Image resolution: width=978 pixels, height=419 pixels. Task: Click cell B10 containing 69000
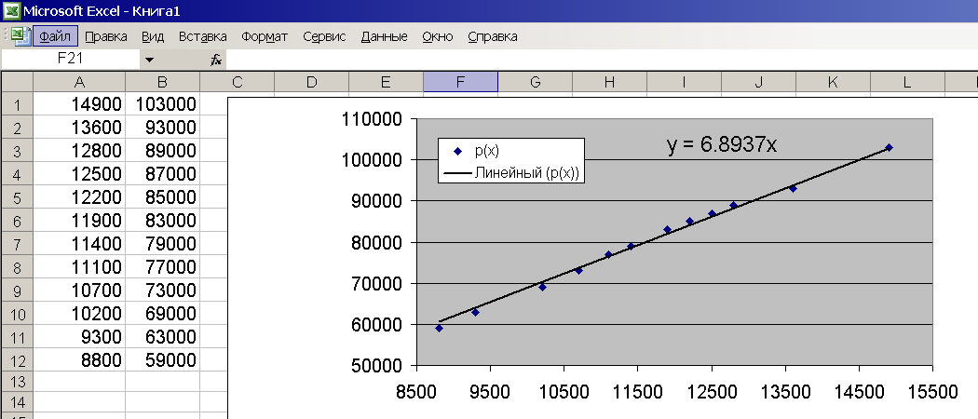163,314
